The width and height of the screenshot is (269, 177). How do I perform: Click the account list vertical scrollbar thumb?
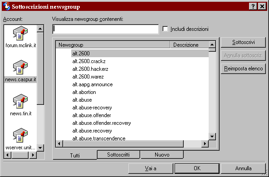[40, 69]
